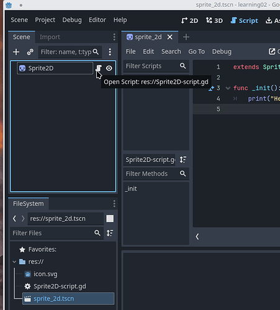Open the file sort options in FileSystem
The width and height of the screenshot is (280, 310).
point(110,233)
